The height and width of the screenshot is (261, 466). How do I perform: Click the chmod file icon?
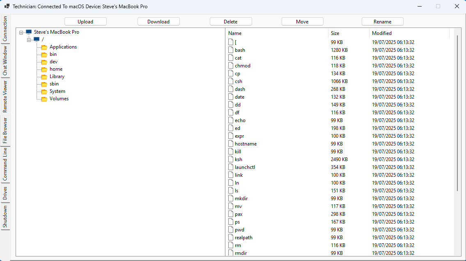pyautogui.click(x=231, y=65)
